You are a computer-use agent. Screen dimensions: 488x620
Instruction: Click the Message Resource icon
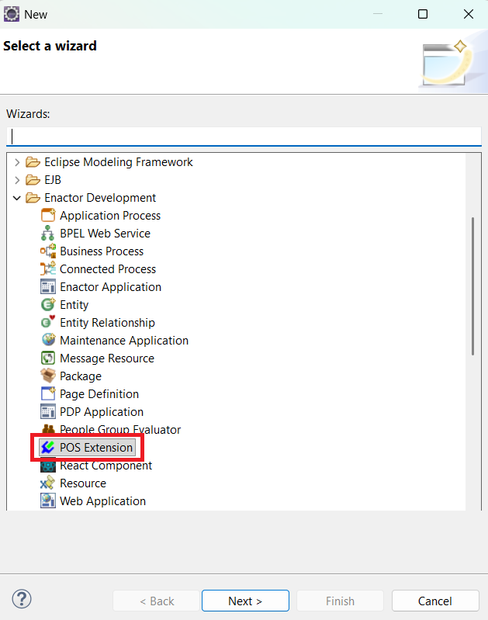coord(48,358)
